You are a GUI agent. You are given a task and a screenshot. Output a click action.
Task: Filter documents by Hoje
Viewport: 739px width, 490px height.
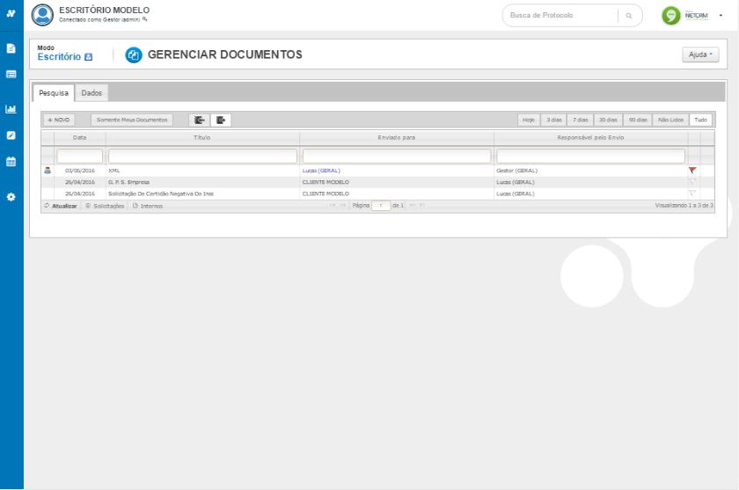pos(529,121)
